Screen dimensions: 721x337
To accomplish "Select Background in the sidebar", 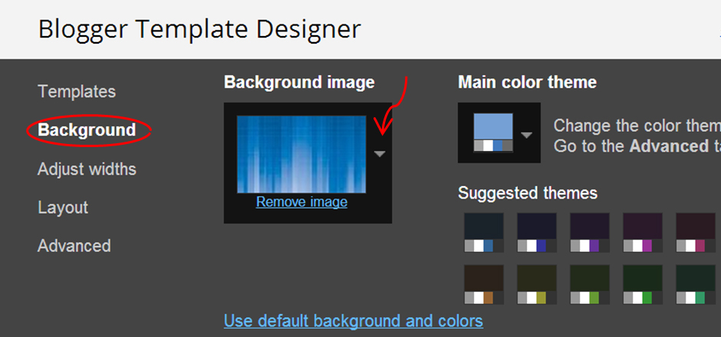I will pyautogui.click(x=87, y=130).
